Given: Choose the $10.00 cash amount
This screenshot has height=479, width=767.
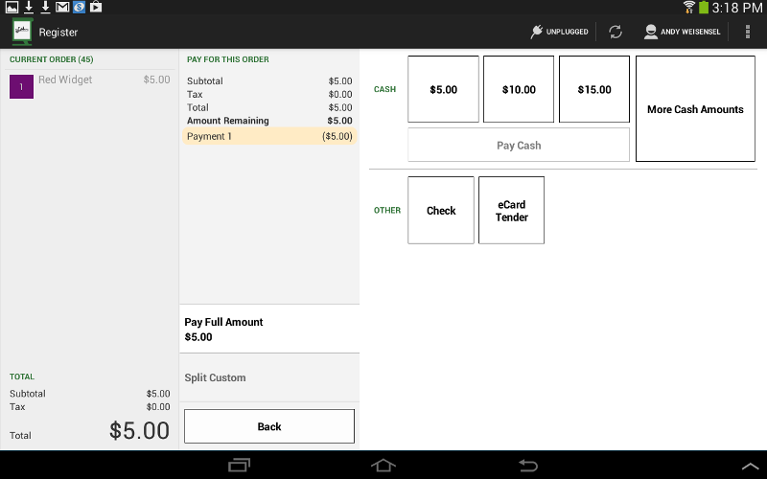Looking at the screenshot, I should [519, 89].
